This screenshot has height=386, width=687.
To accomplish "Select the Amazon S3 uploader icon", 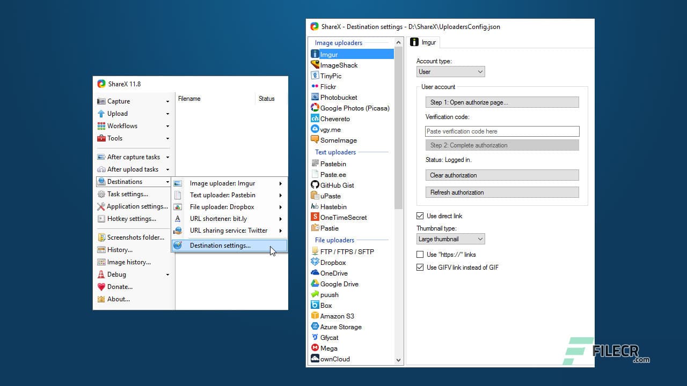I will [x=316, y=316].
